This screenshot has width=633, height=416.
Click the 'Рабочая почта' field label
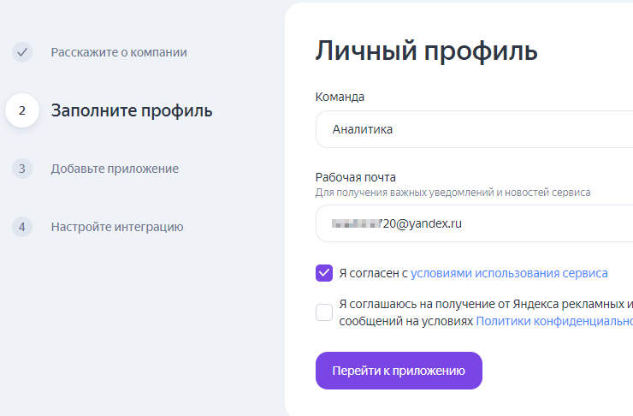point(356,177)
